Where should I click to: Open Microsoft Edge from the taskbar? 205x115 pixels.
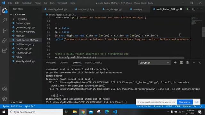pyautogui.click(x=107, y=112)
